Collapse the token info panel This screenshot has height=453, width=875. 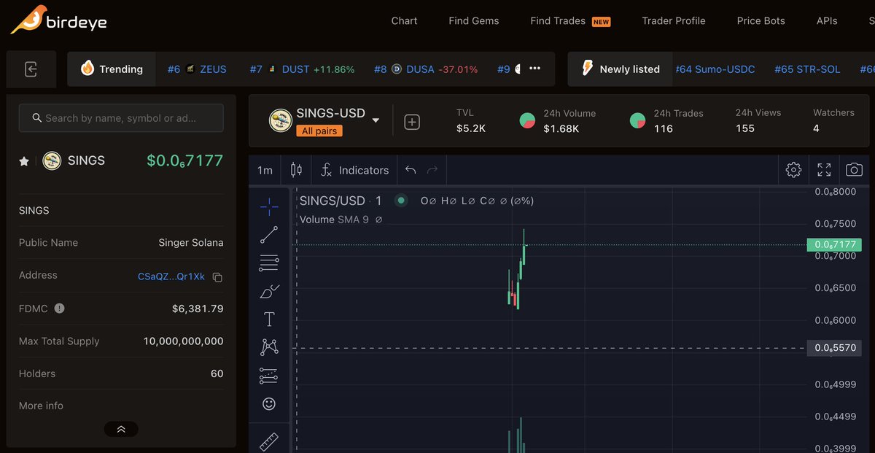(x=121, y=429)
